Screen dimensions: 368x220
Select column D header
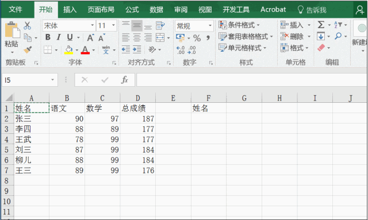138,98
